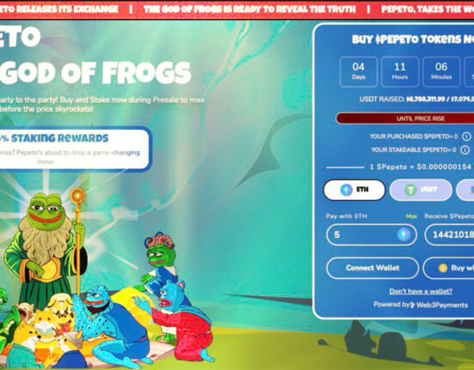The width and height of the screenshot is (474, 370).
Task: Select the ETH payment option
Action: point(354,190)
